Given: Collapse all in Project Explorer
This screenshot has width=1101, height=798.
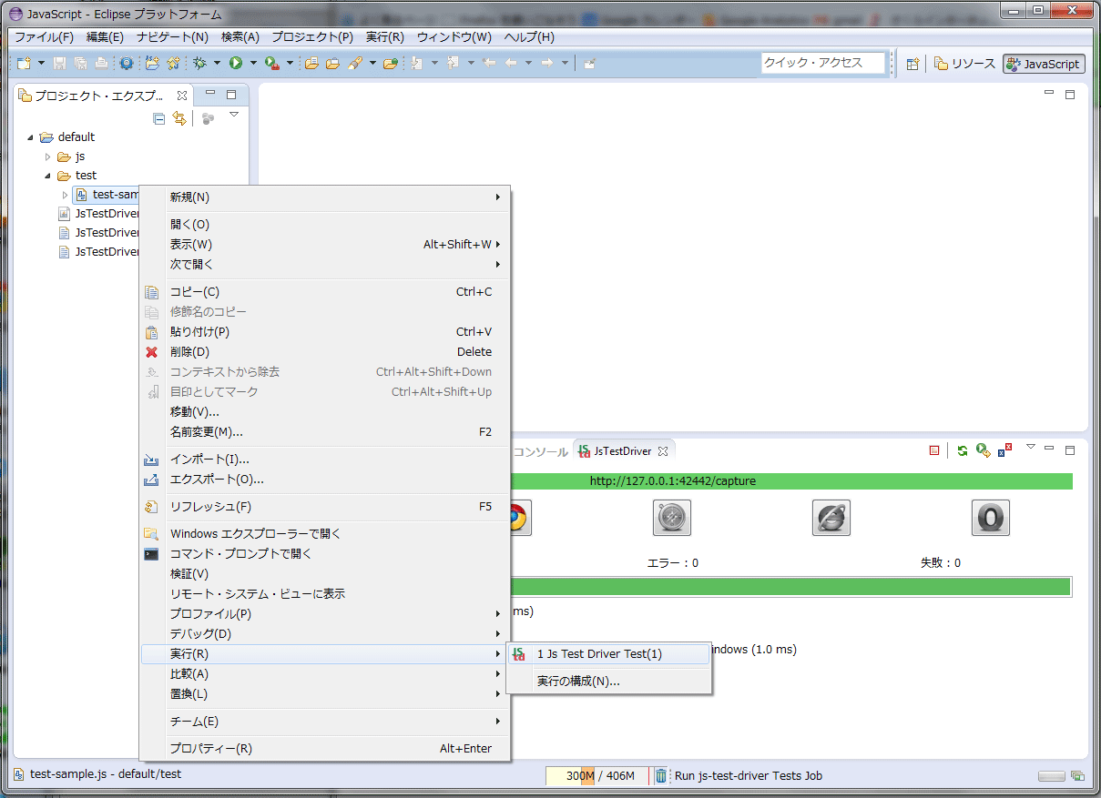Looking at the screenshot, I should pyautogui.click(x=159, y=118).
